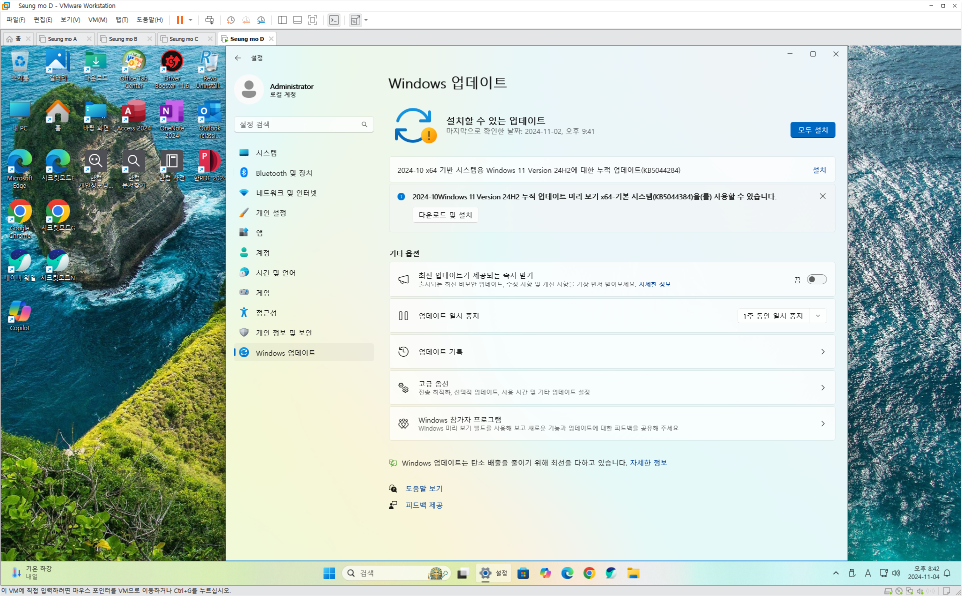Screen dimensions: 962x596
Task: Switch to Seung mo B tab
Action: tap(122, 39)
